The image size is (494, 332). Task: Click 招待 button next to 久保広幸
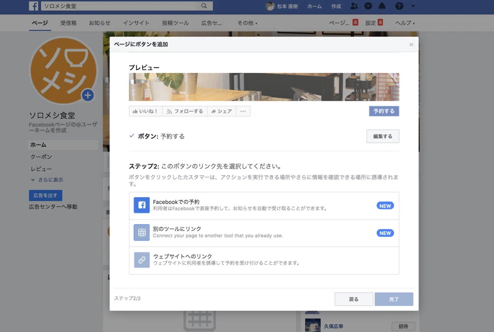403,326
